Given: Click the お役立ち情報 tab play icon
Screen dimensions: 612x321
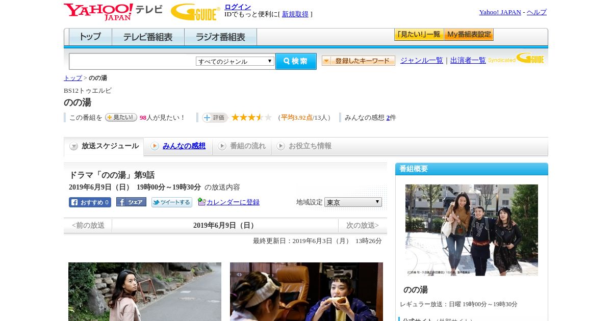Looking at the screenshot, I should click(x=280, y=146).
